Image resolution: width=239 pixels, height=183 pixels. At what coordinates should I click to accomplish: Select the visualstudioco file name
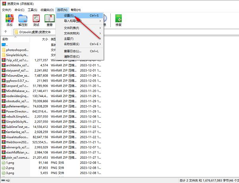click(x=17, y=137)
